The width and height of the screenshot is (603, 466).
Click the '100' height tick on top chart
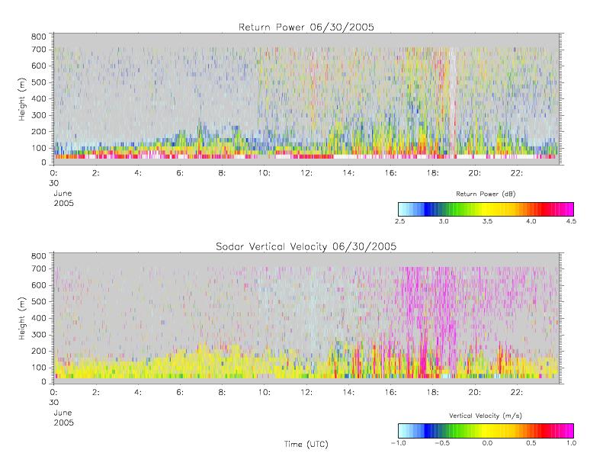tap(38, 148)
